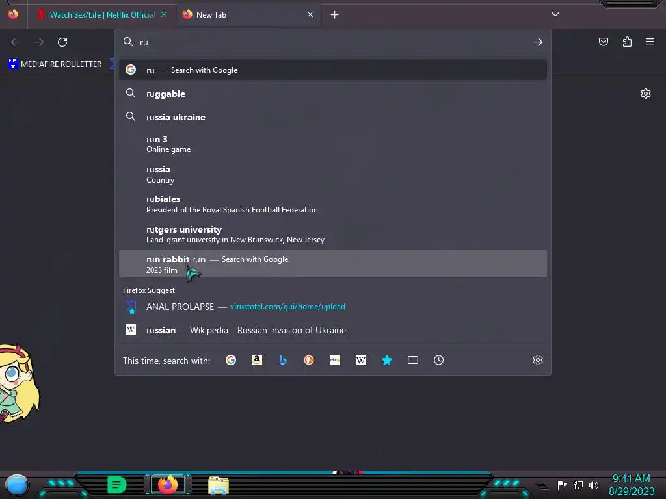Click the Go arrow in address bar
The width and height of the screenshot is (666, 499).
point(538,42)
